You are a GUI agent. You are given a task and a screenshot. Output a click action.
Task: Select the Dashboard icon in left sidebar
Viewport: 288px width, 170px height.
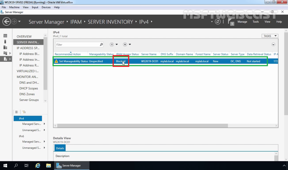coord(5,36)
